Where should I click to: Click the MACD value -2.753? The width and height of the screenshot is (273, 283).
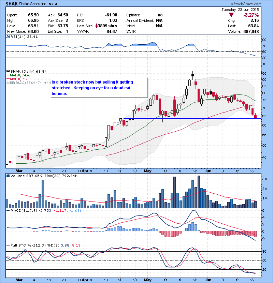pyautogui.click(x=45, y=210)
